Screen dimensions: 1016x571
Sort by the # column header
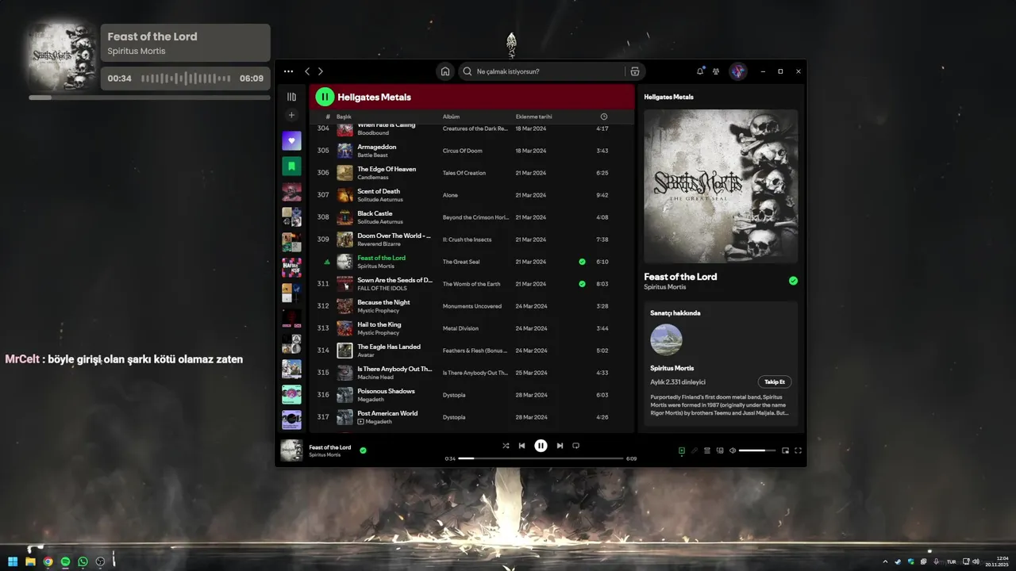(x=327, y=117)
